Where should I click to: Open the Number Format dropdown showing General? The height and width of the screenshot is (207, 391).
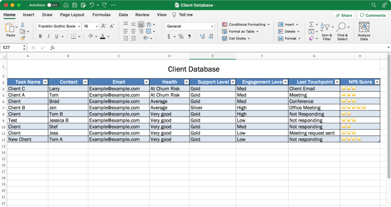pyautogui.click(x=190, y=26)
